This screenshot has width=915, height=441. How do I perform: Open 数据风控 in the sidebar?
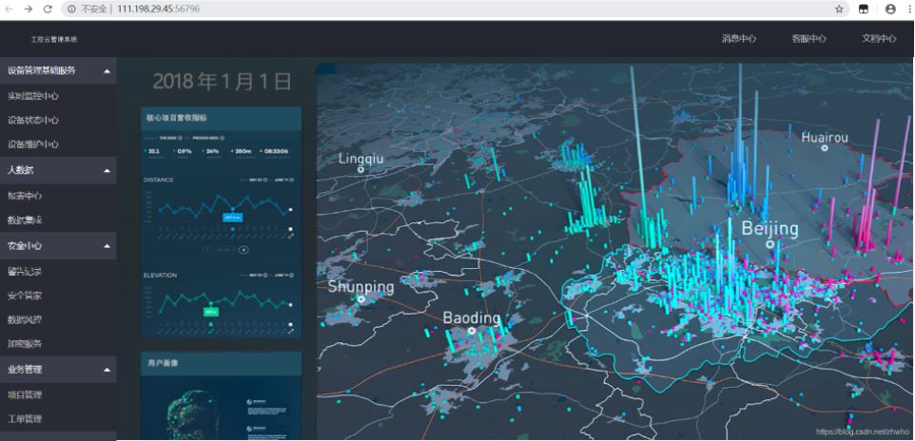(x=25, y=319)
